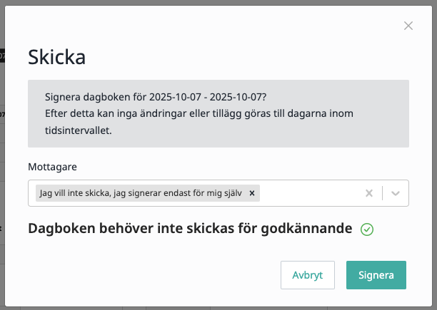
Task: Click the divider beside the dropdown chevron
Action: tap(383, 193)
